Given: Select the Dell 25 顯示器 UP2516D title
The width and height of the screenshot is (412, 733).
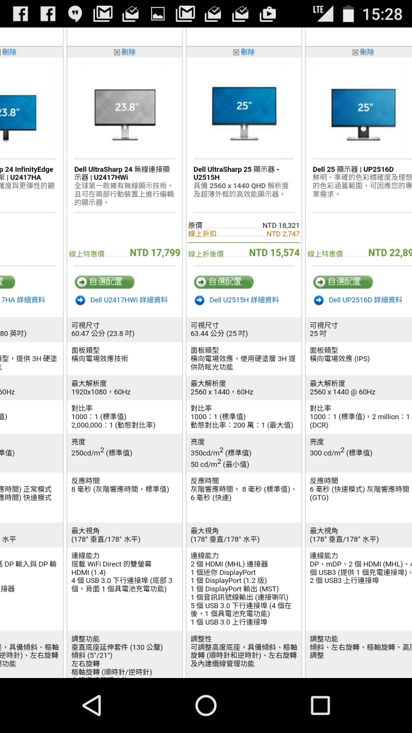Looking at the screenshot, I should 353,170.
